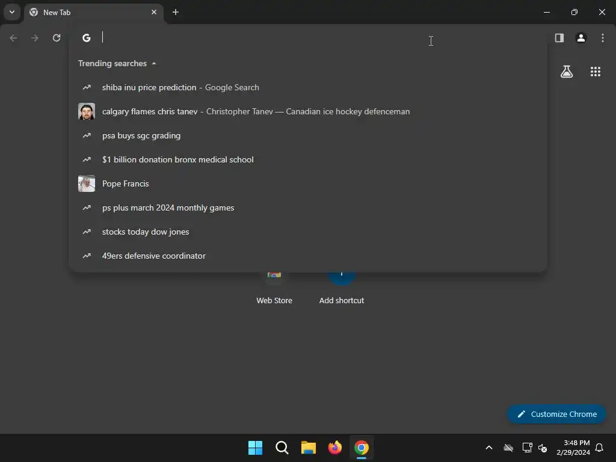Click the Google G icon in address bar
This screenshot has height=462, width=616.
[87, 38]
